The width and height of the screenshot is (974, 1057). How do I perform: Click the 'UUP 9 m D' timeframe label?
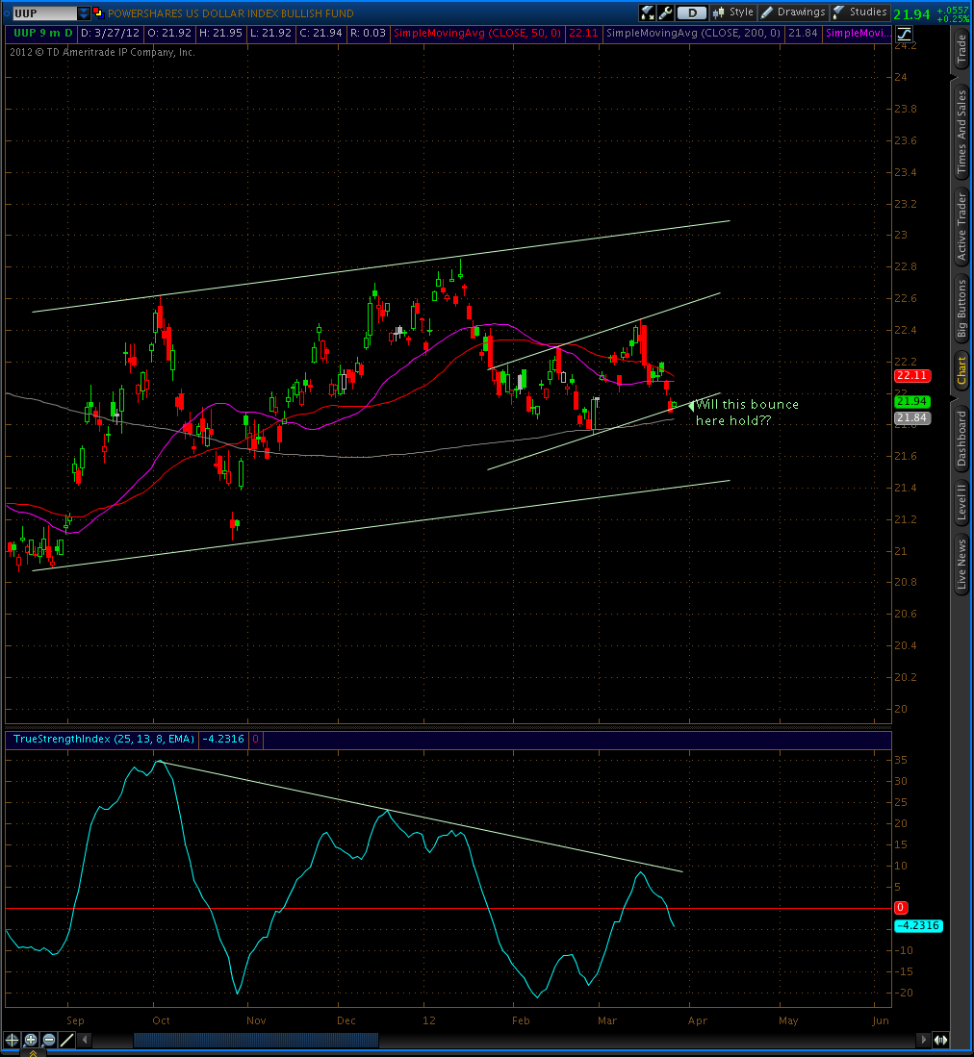coord(42,33)
